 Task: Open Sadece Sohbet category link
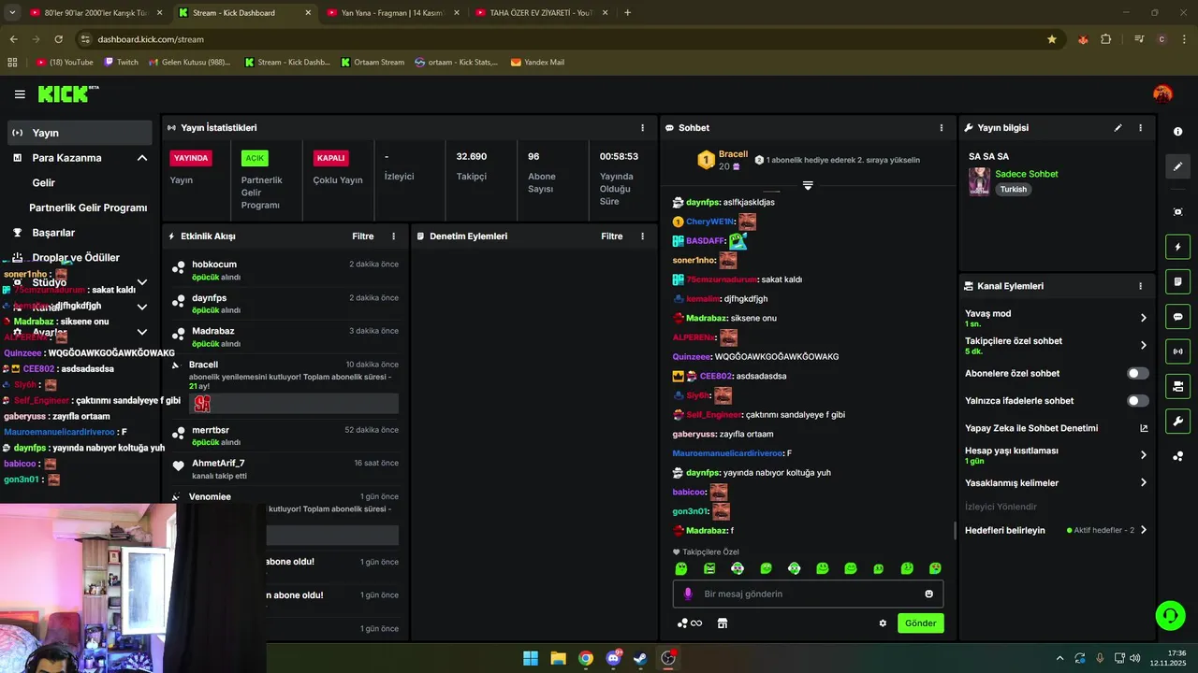1027,174
